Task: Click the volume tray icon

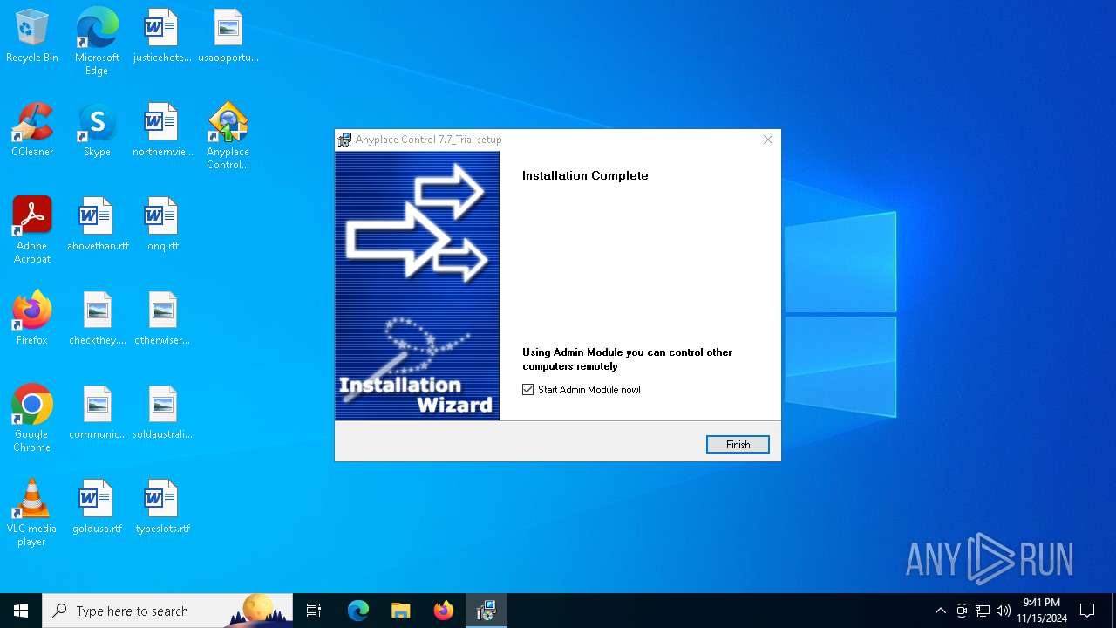Action: pos(1004,611)
